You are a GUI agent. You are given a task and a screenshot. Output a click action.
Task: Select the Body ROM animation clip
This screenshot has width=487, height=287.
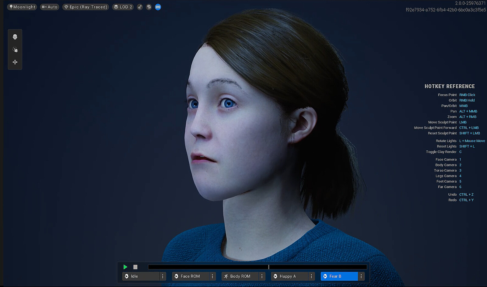coord(240,276)
